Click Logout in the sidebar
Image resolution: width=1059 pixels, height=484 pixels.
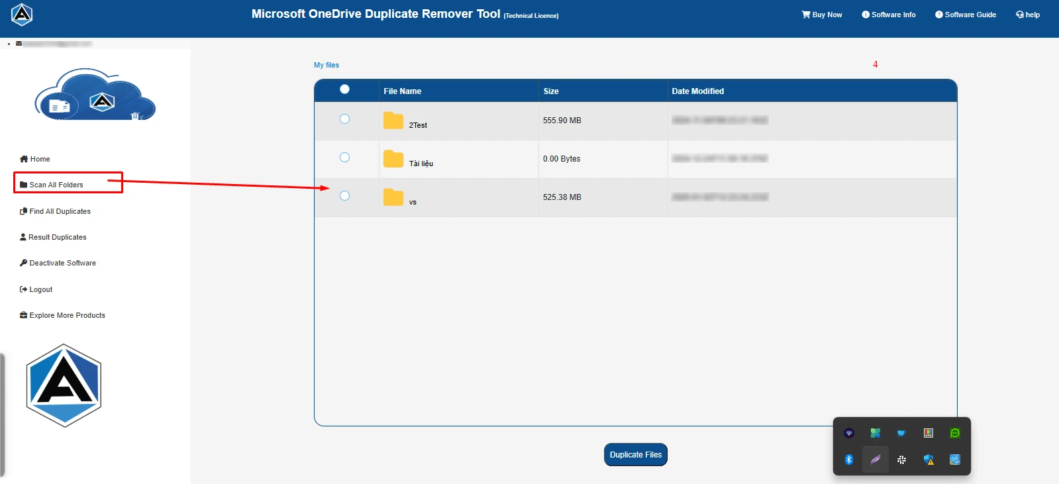[x=36, y=289]
